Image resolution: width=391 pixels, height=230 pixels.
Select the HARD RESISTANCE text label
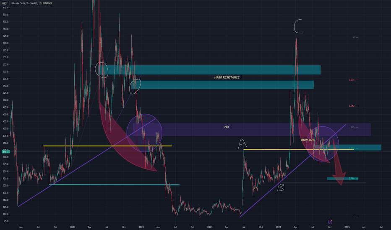coord(227,77)
